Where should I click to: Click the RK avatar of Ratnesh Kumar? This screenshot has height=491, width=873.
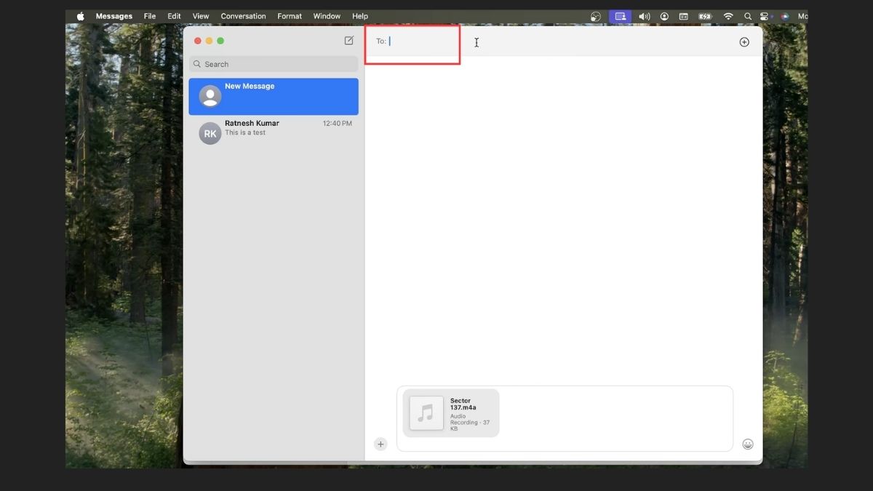click(x=210, y=133)
